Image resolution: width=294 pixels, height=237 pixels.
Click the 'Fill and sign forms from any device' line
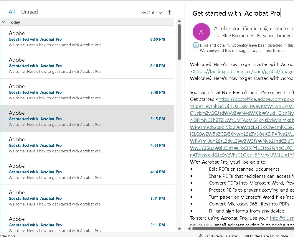[x=247, y=211]
